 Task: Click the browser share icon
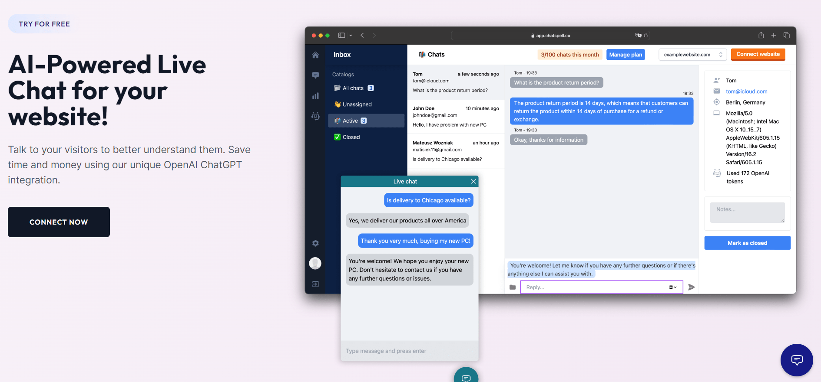click(x=761, y=35)
